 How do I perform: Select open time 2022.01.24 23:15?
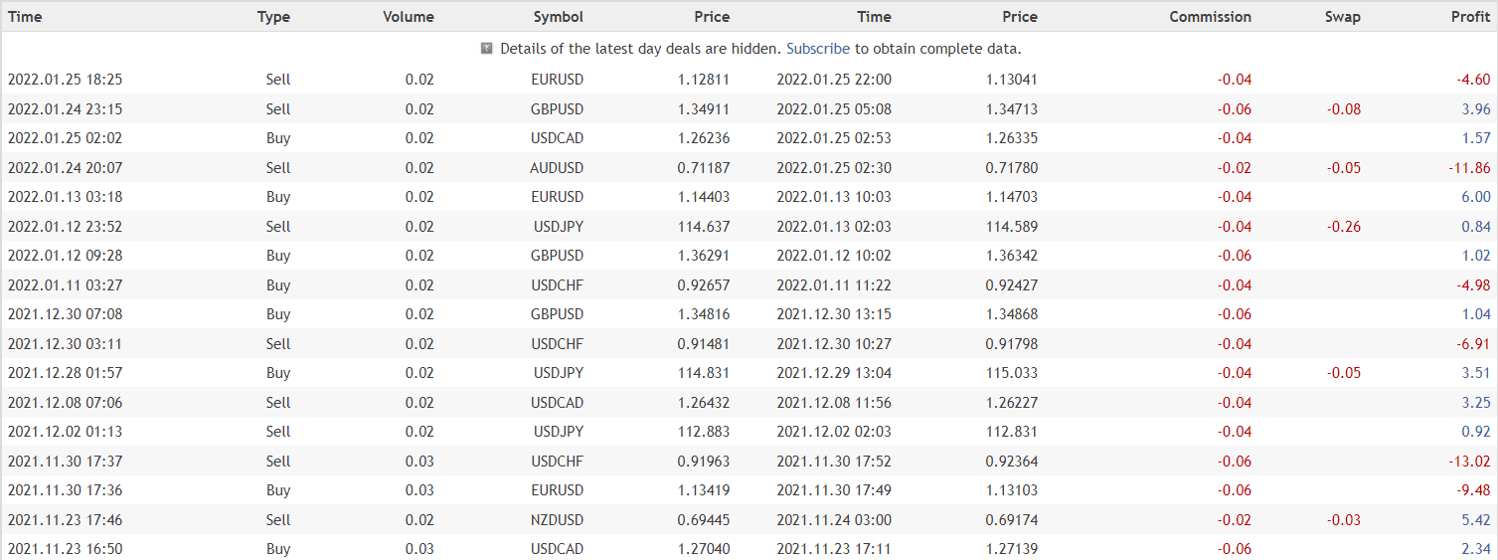[65, 109]
